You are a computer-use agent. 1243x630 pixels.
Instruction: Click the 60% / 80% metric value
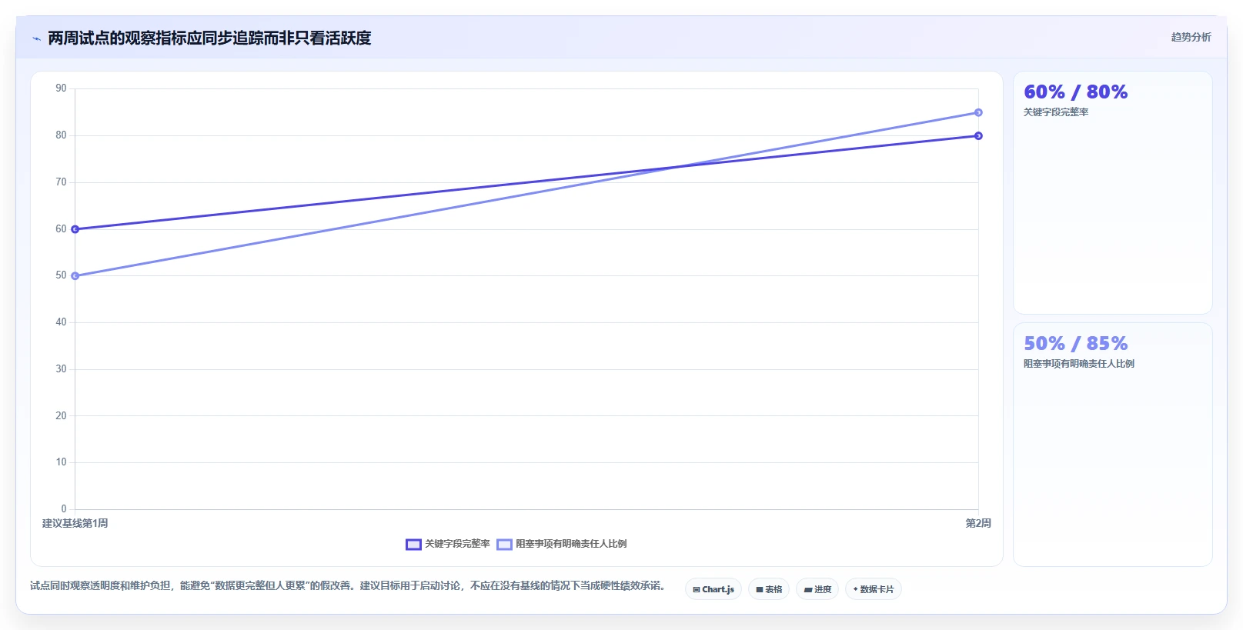1076,92
